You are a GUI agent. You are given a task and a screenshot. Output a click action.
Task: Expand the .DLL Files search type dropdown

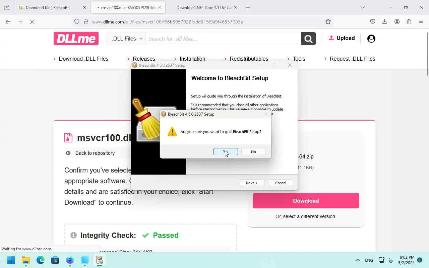pyautogui.click(x=127, y=39)
